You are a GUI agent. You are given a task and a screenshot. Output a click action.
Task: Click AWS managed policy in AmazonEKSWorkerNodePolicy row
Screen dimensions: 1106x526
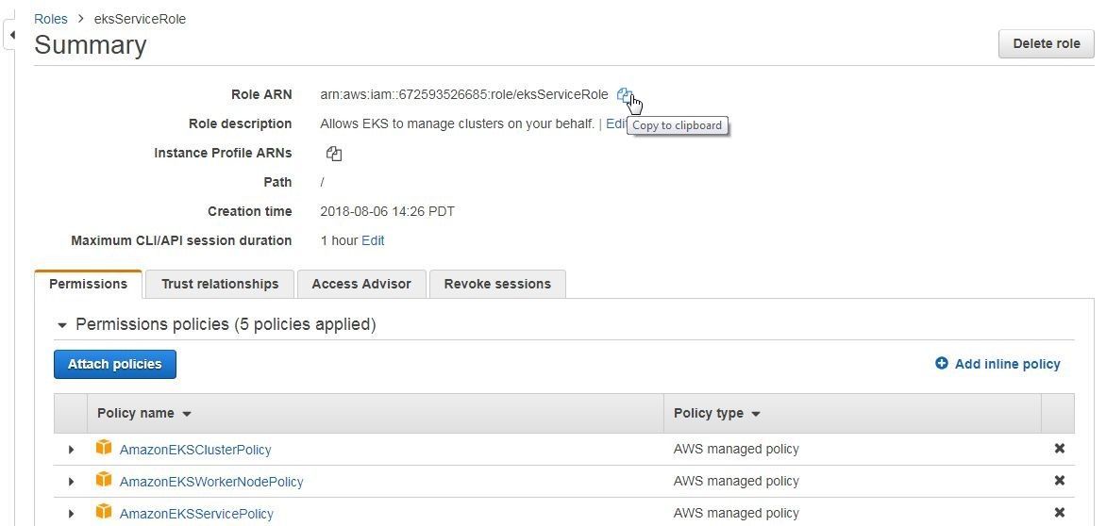coord(736,481)
